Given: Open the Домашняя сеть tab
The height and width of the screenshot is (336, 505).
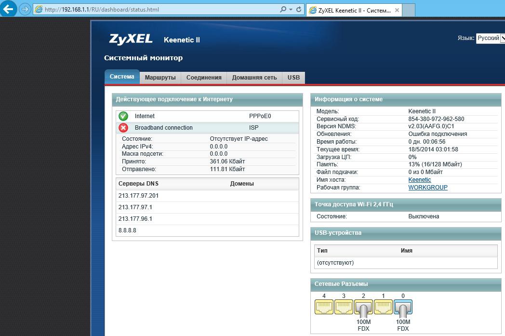Looking at the screenshot, I should (x=254, y=78).
